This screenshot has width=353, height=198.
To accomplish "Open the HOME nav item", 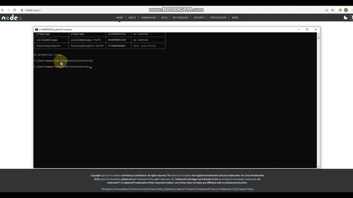I will (120, 18).
